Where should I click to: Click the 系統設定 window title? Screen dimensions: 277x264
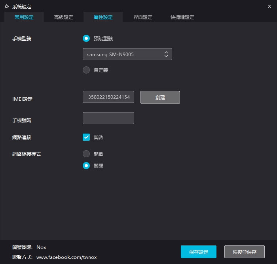(22, 7)
